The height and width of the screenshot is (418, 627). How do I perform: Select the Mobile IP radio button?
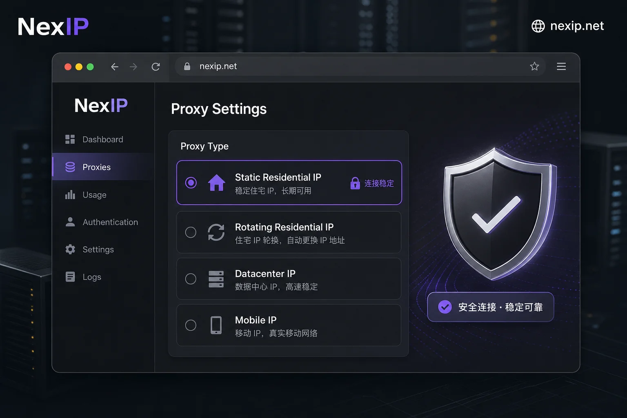pos(191,325)
